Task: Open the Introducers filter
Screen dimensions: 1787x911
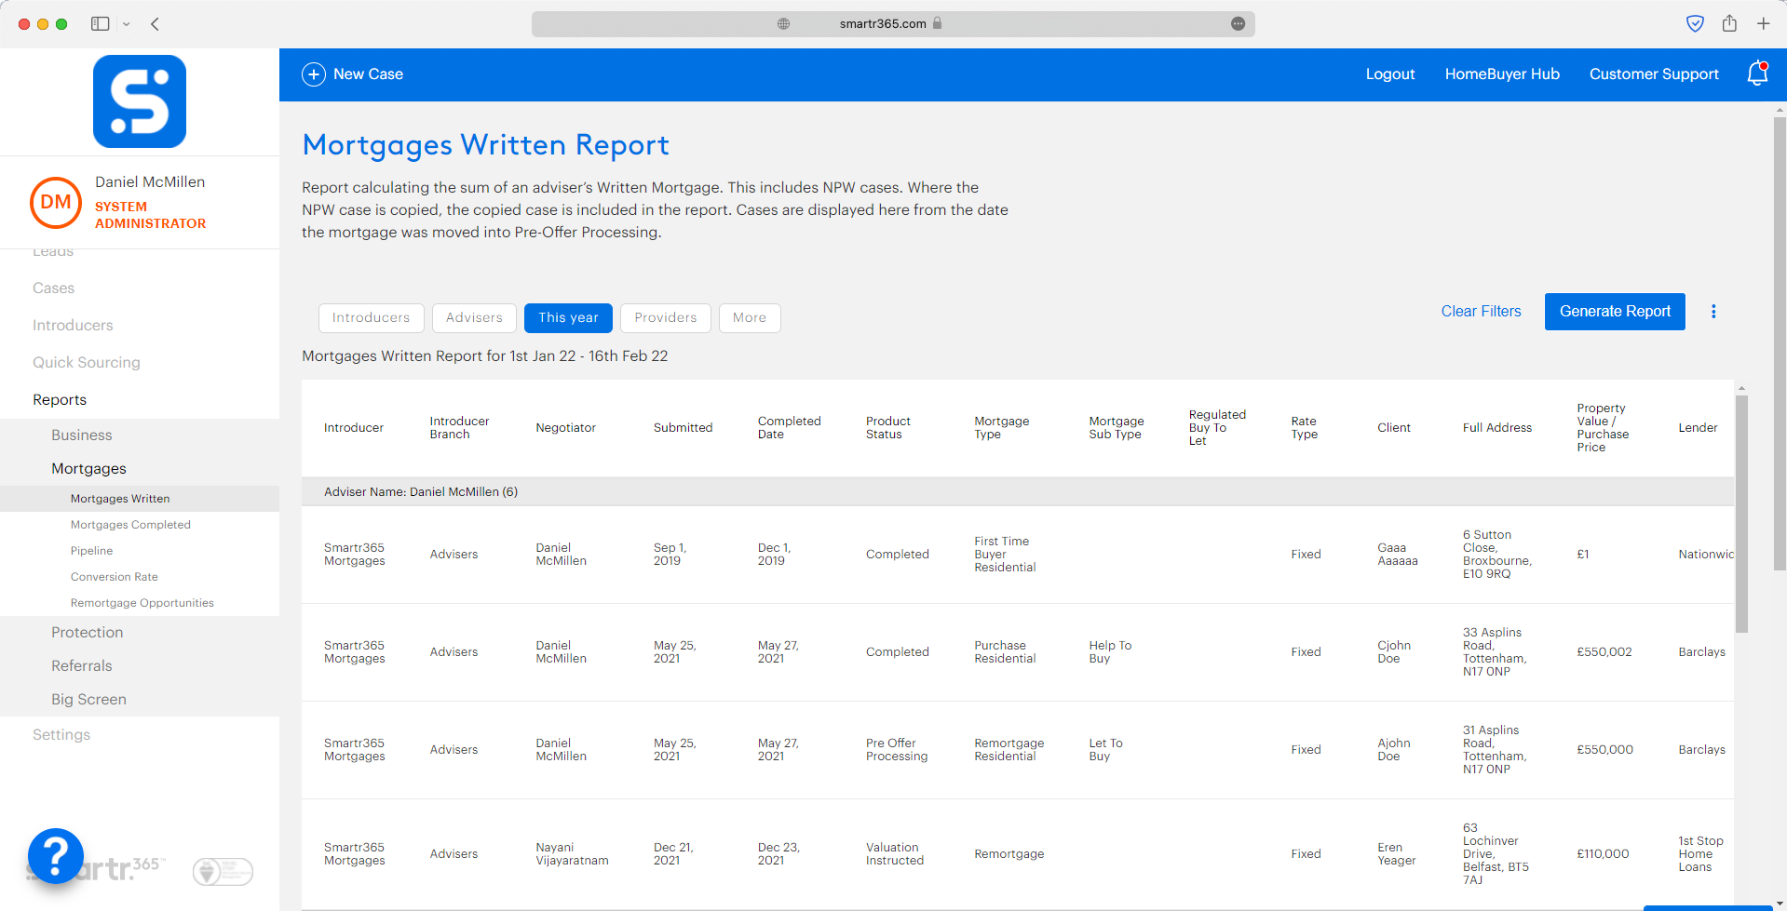Action: click(371, 318)
